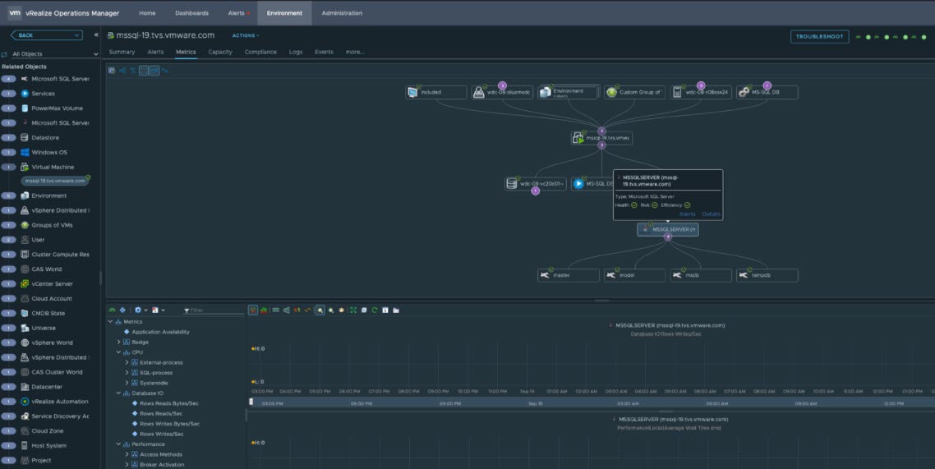Click the wdc-08-vc20c01 datastore node

pyautogui.click(x=535, y=183)
